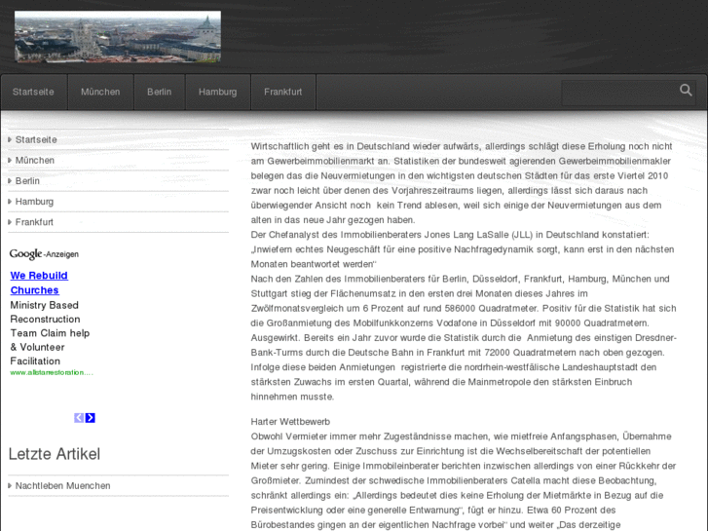
Task: Click the ad description text Ministry Based Reconstruction
Action: tap(45, 312)
